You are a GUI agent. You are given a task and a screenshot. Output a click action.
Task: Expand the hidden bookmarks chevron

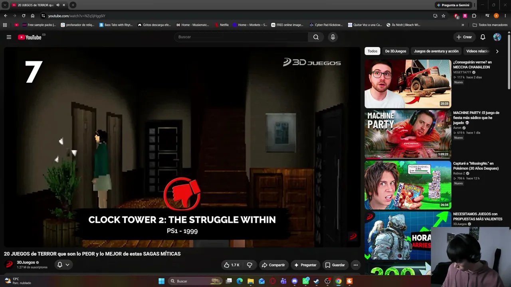click(x=463, y=25)
